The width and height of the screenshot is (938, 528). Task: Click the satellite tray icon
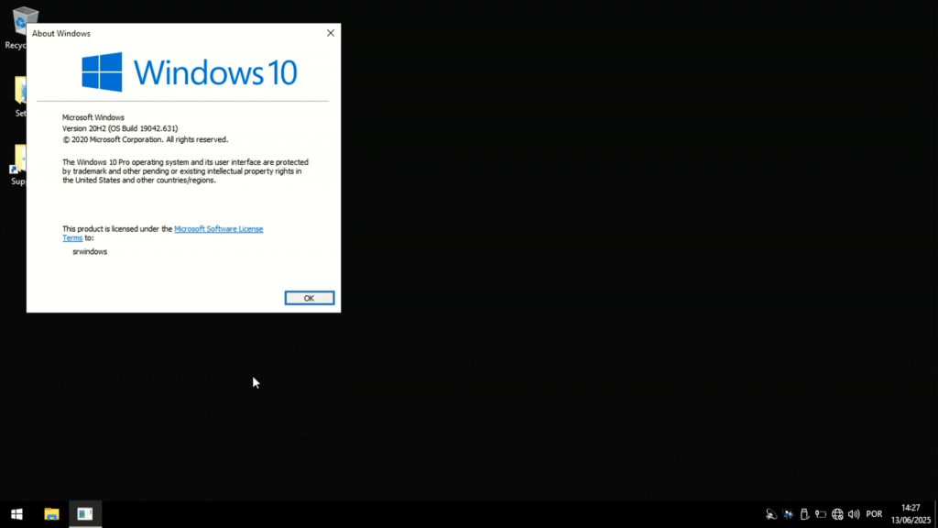[x=771, y=514]
